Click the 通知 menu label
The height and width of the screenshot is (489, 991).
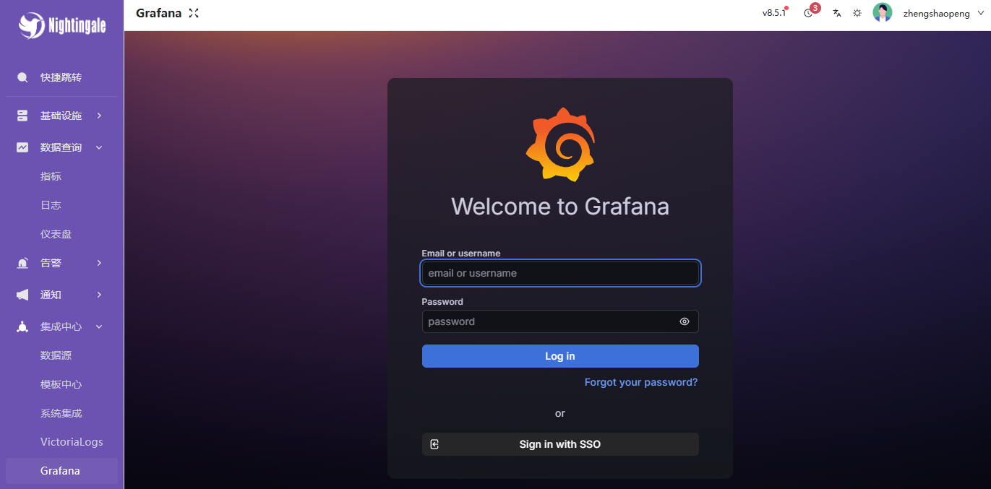[x=51, y=295]
